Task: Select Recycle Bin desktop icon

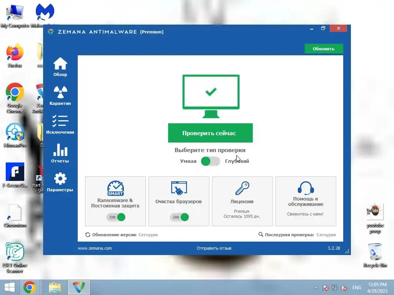Action: (x=375, y=255)
